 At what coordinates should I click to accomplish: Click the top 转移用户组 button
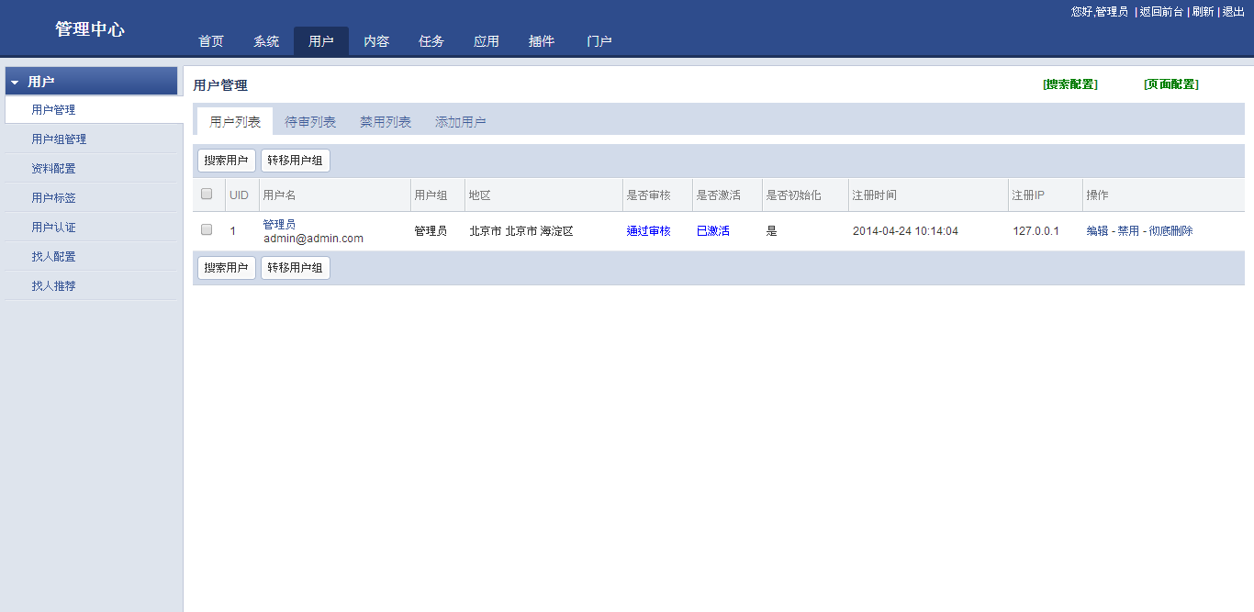(296, 161)
